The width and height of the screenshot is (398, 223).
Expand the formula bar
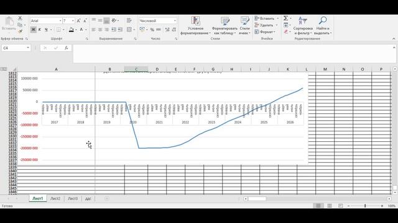(x=394, y=48)
